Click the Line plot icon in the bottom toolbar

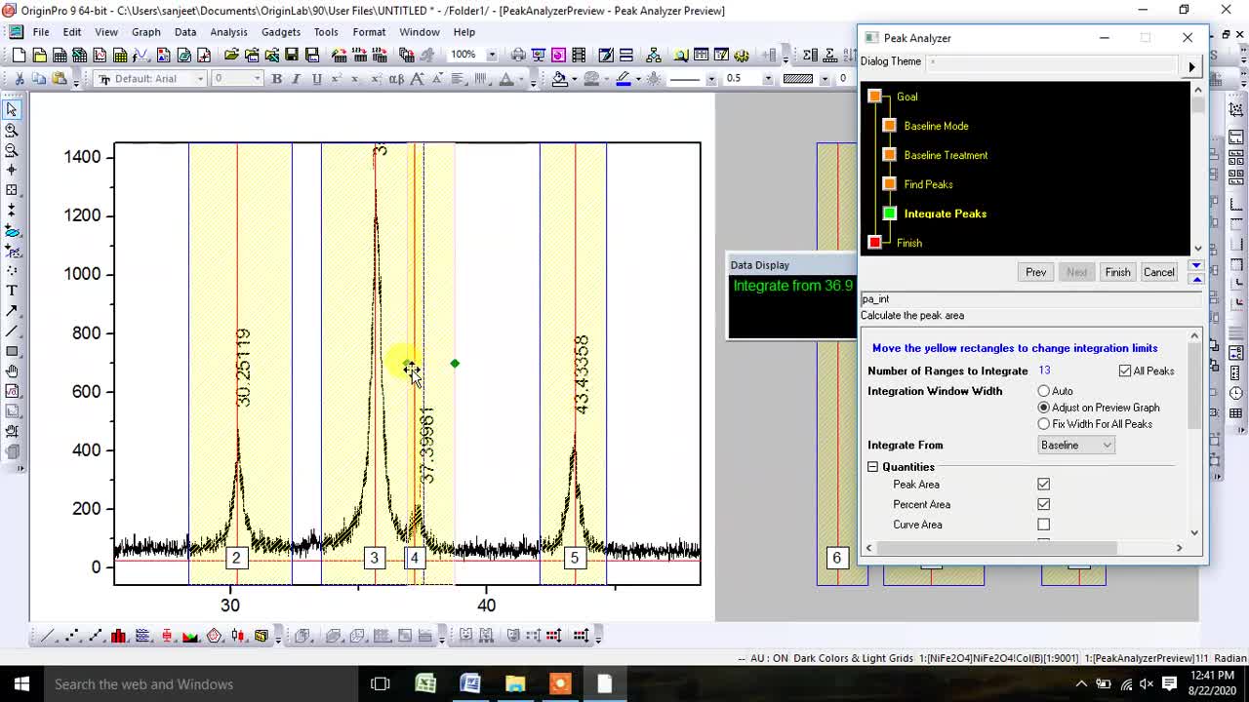[x=46, y=636]
